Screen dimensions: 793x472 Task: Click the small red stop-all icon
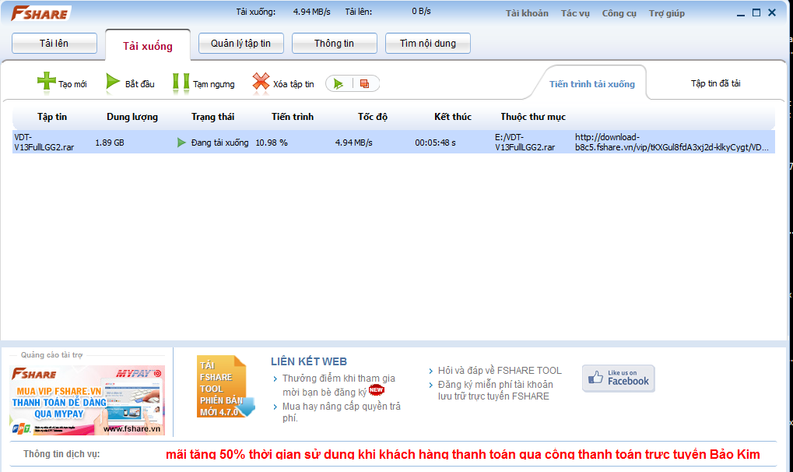(x=364, y=83)
